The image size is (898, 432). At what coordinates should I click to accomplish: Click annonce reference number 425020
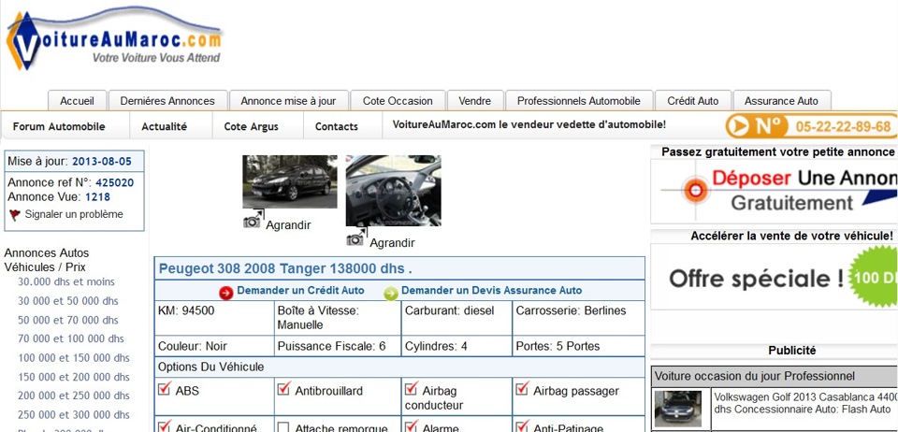click(x=114, y=183)
